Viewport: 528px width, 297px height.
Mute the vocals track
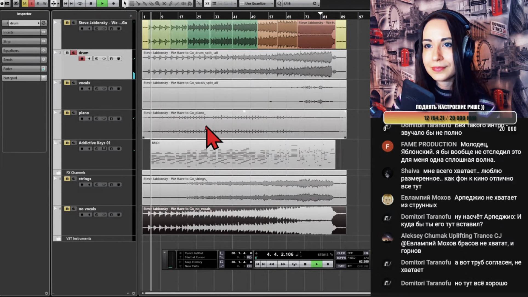pyautogui.click(x=67, y=83)
